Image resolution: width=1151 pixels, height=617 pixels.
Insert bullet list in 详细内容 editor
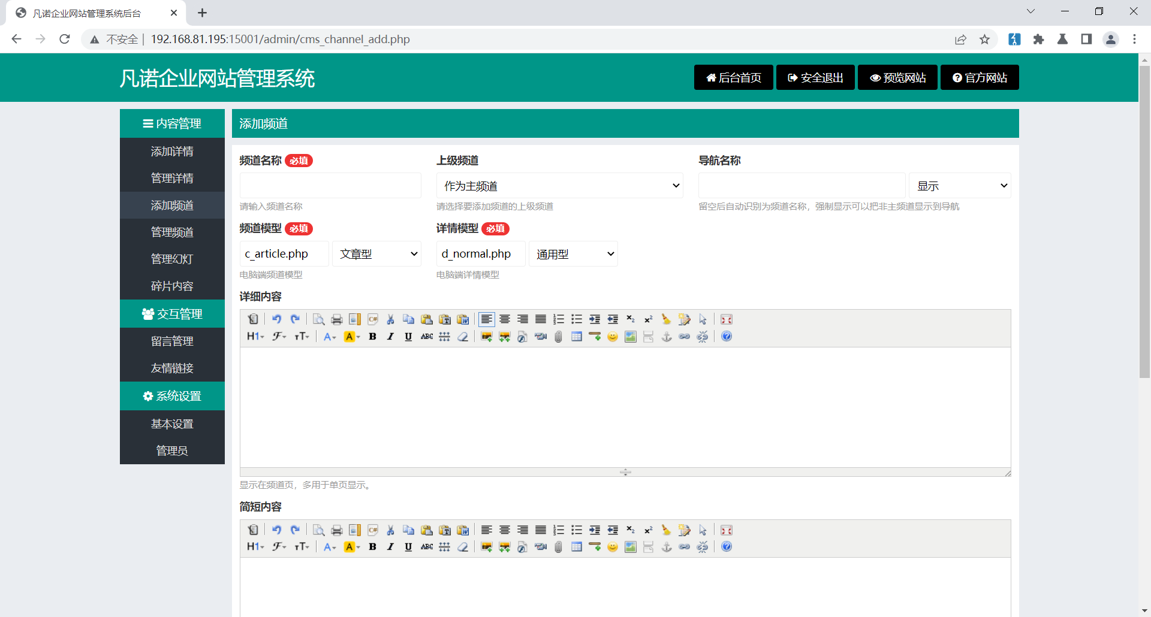click(x=577, y=319)
